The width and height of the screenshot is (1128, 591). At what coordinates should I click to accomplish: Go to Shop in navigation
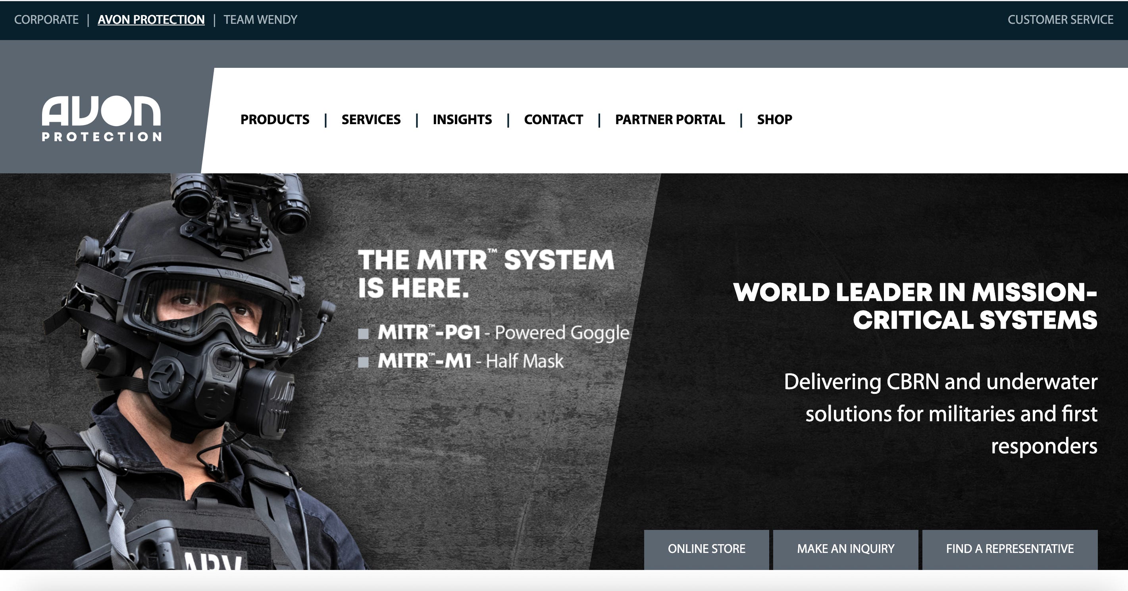coord(774,119)
